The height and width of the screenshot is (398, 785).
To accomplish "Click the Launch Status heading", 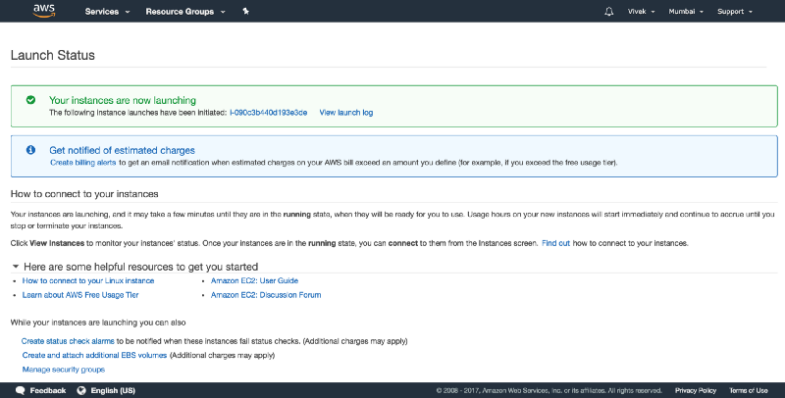I will click(x=53, y=55).
